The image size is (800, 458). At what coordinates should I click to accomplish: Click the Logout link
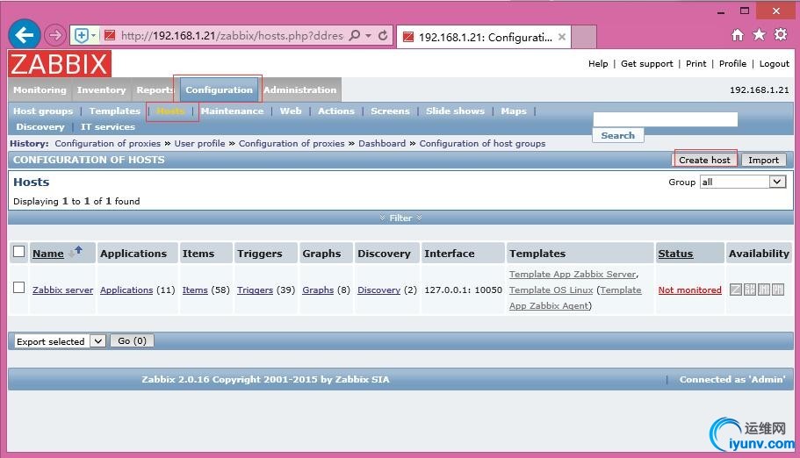(774, 63)
